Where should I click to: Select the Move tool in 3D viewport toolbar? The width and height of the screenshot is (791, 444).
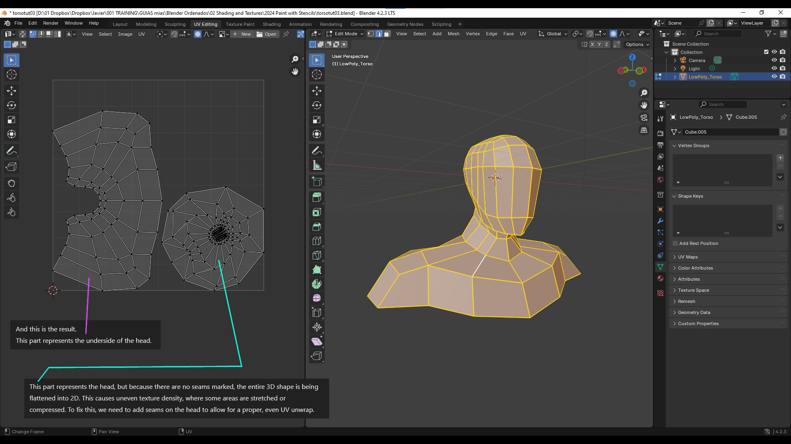(x=317, y=91)
